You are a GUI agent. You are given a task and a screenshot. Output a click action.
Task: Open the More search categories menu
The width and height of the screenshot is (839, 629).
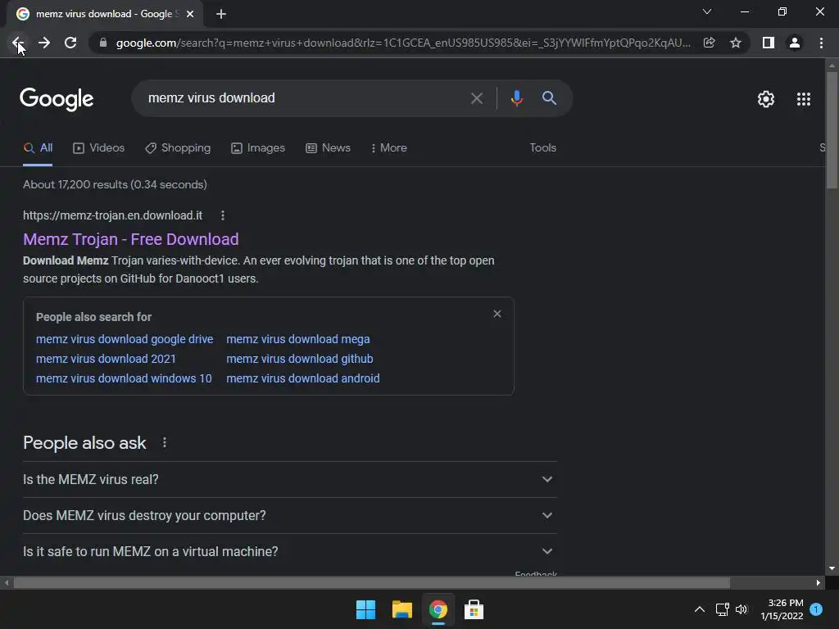[389, 148]
